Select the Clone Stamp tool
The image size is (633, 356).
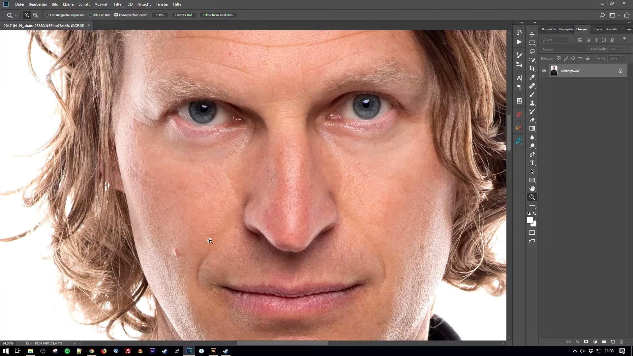coord(532,103)
